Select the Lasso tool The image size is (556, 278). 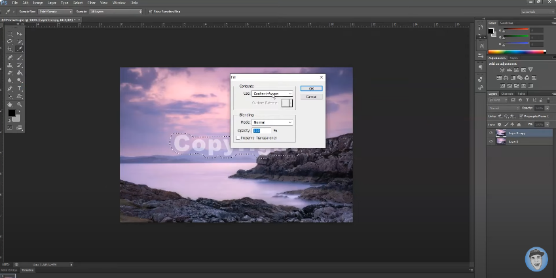10,41
